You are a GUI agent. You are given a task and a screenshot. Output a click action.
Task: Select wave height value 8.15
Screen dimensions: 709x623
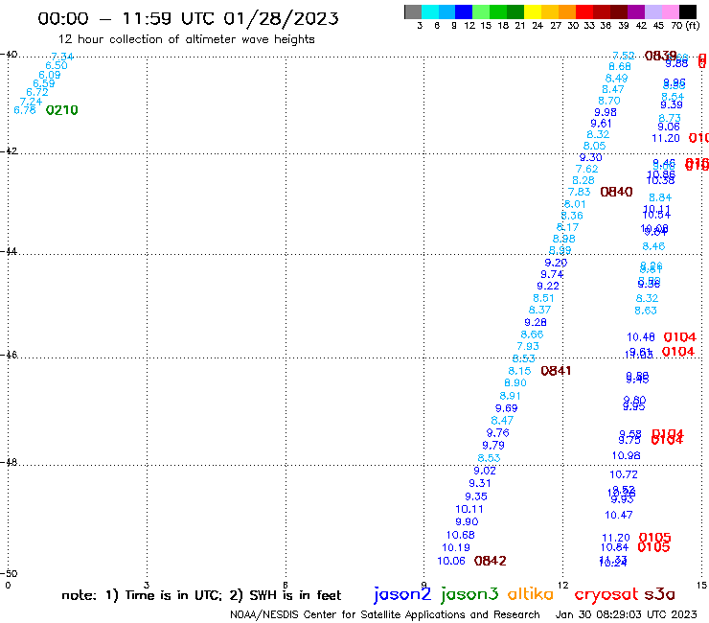pyautogui.click(x=519, y=371)
